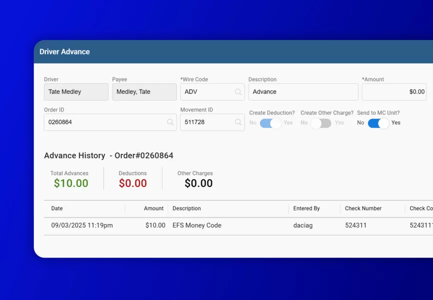Click the Total Advances $10.00 value

[70, 183]
